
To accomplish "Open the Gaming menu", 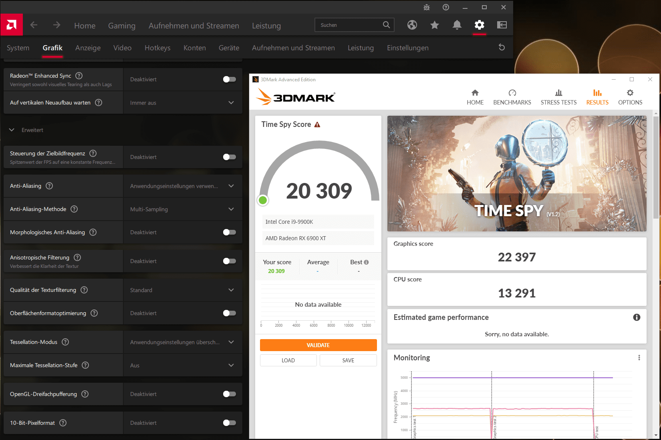I will point(122,26).
